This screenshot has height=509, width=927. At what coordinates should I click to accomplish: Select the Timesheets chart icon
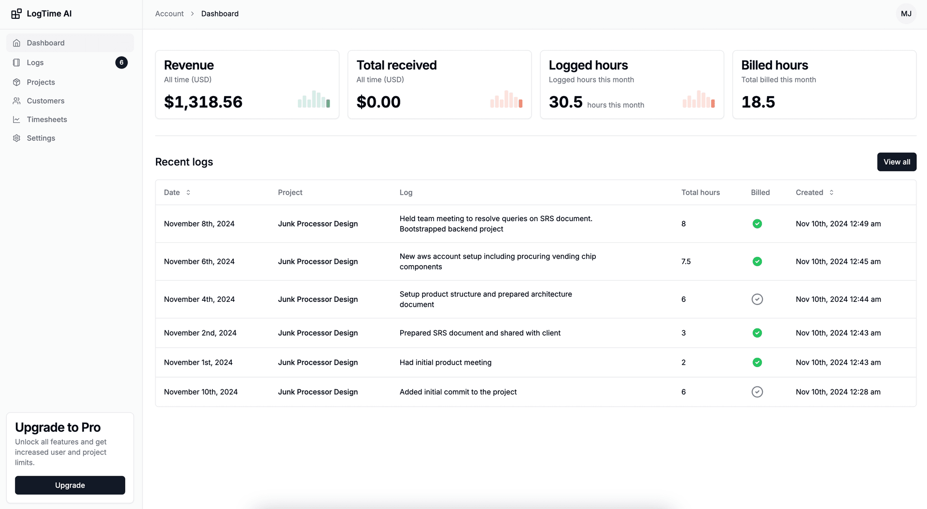click(x=16, y=119)
